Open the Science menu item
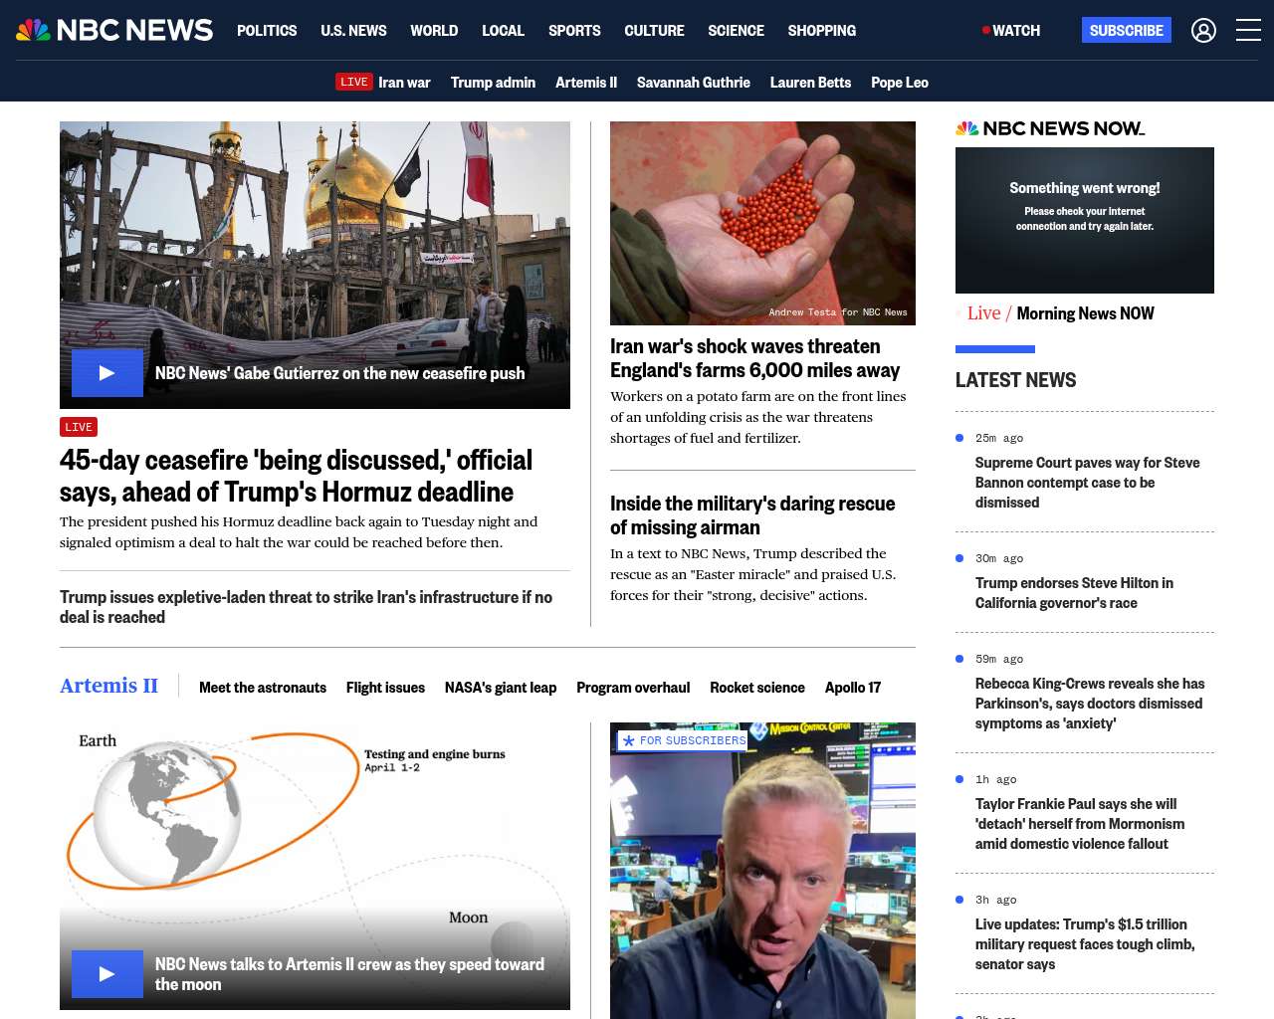The image size is (1274, 1019). [736, 31]
